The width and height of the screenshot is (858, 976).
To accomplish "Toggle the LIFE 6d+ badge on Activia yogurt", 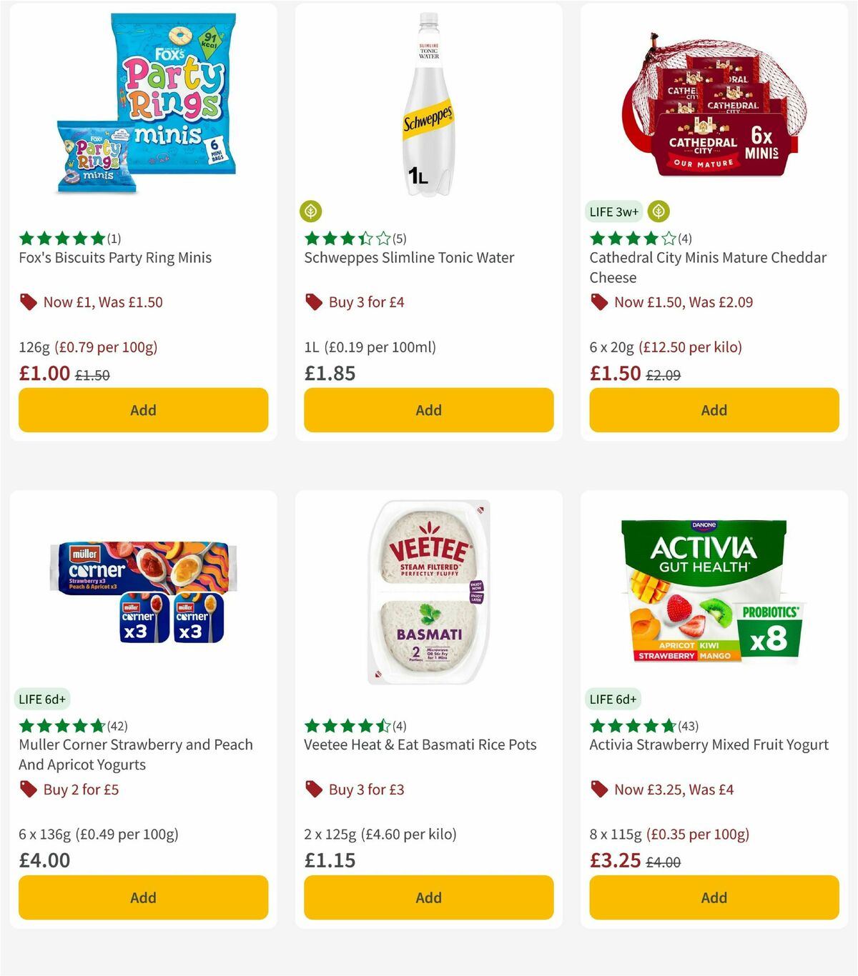I will point(613,699).
